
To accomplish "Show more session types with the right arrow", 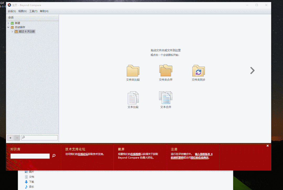I will pyautogui.click(x=252, y=70).
